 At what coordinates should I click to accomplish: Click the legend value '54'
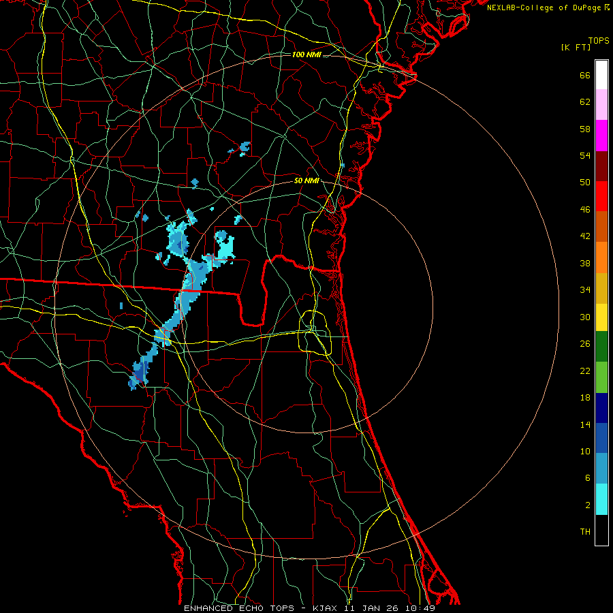(585, 155)
